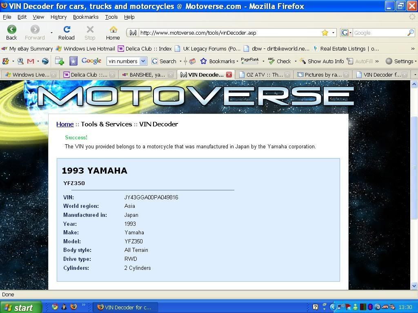This screenshot has width=418, height=313.
Task: Close the active VIN Decoder tab
Action: click(229, 75)
